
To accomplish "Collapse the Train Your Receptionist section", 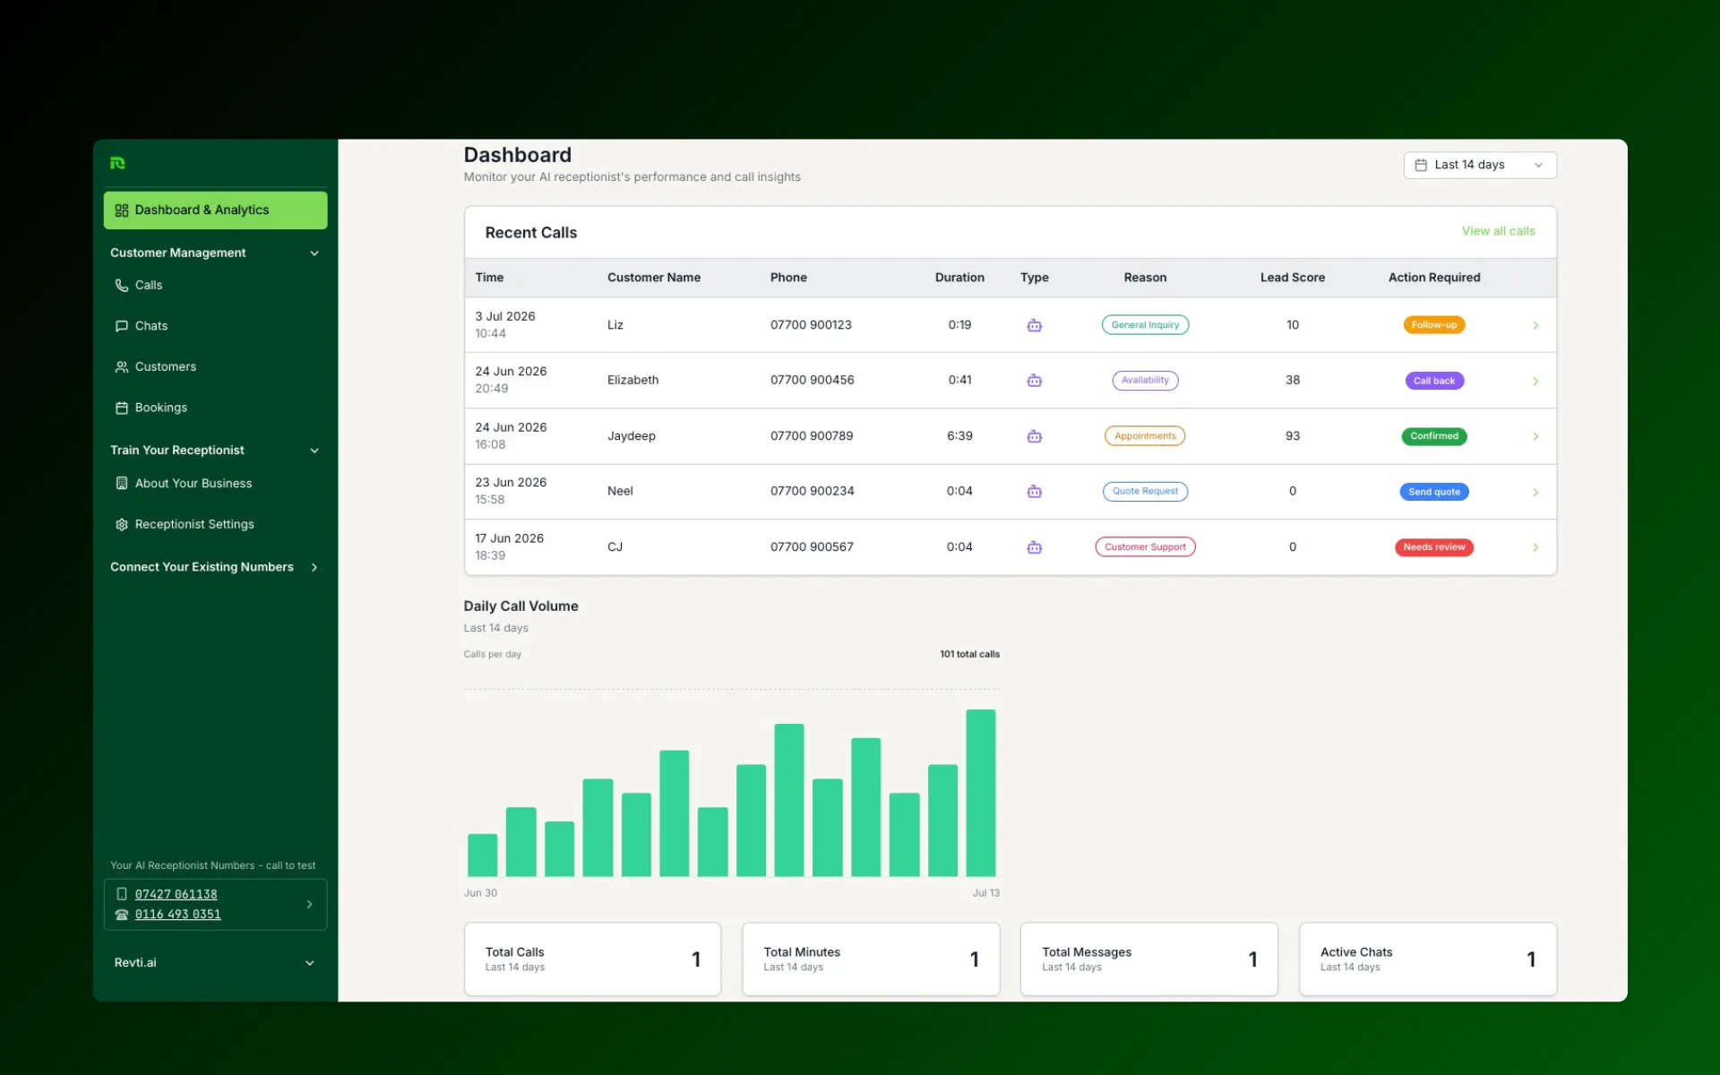I will pyautogui.click(x=314, y=451).
